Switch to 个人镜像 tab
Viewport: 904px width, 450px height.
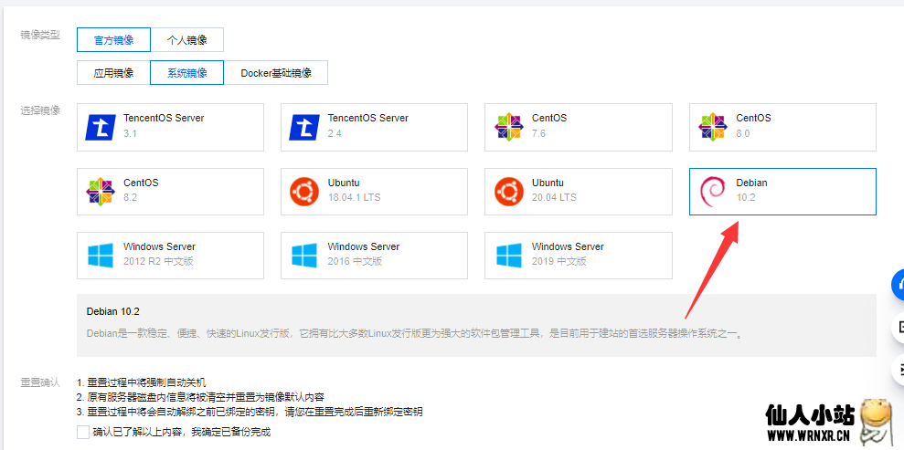[186, 40]
